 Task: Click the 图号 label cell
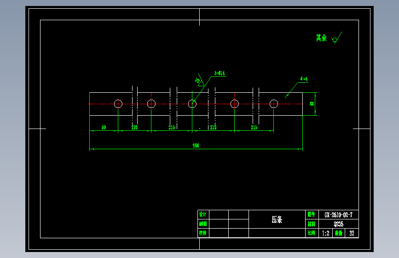[x=312, y=214]
